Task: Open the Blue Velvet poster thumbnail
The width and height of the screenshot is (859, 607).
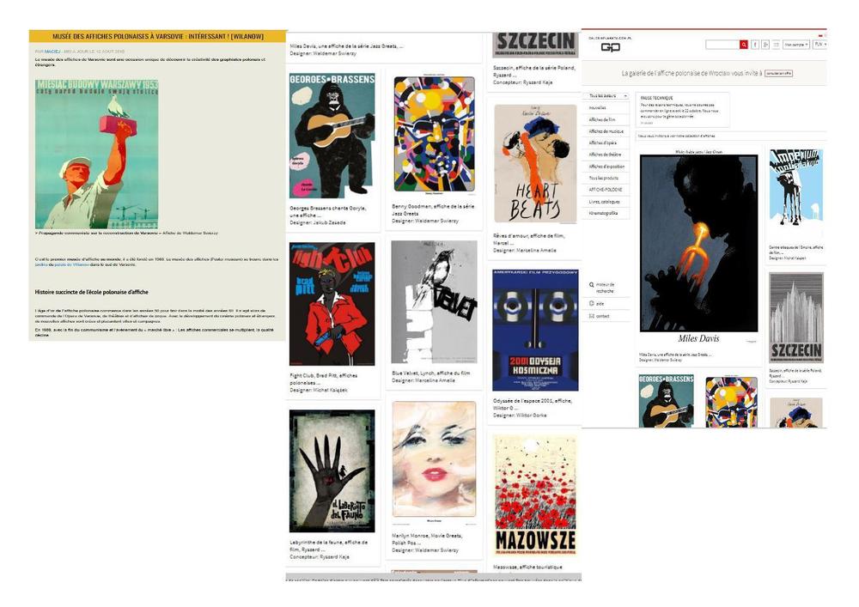Action: tap(434, 302)
